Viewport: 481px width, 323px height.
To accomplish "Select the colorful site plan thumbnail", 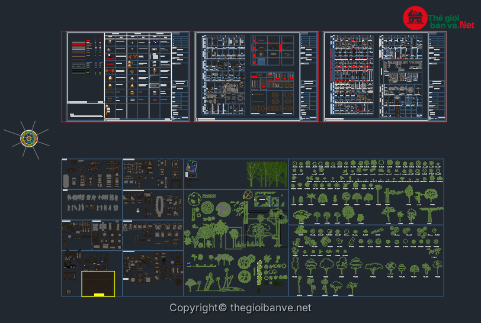I will tap(192, 168).
